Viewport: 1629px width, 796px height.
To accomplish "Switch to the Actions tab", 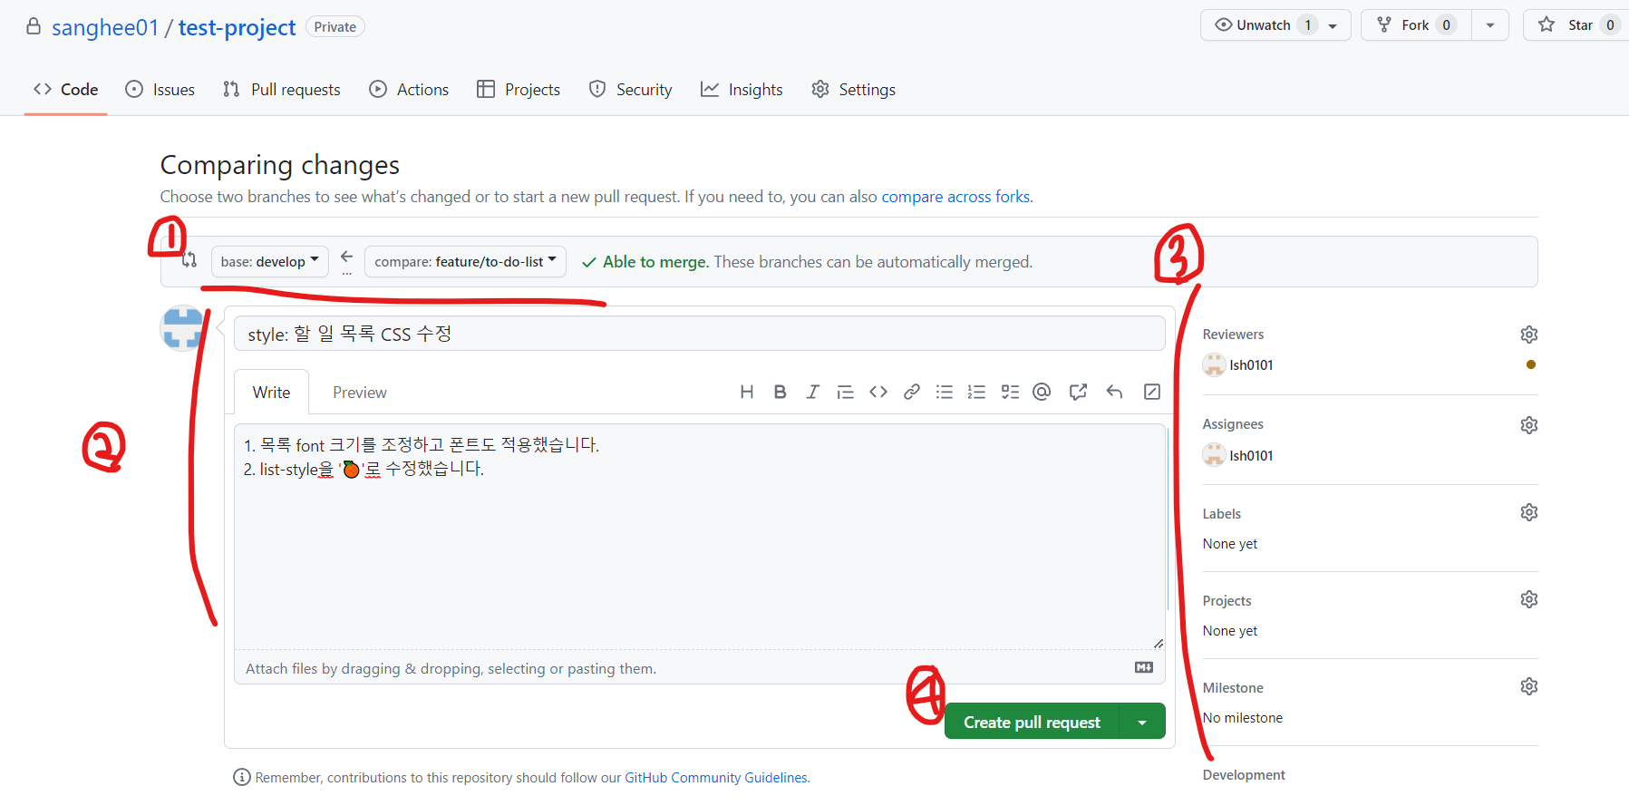I will point(409,89).
